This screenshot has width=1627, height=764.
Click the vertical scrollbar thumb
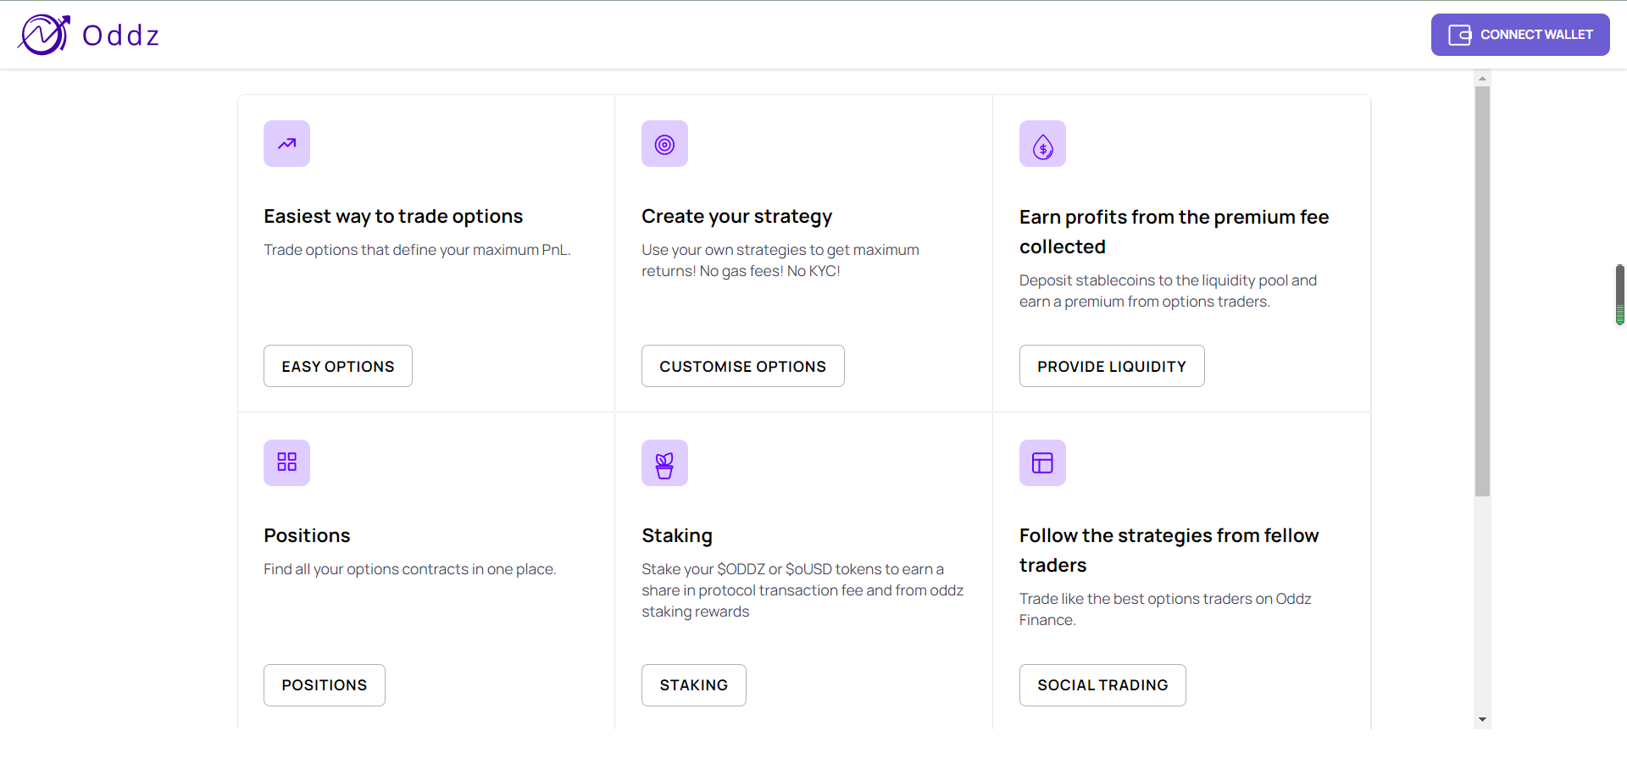click(x=1482, y=291)
